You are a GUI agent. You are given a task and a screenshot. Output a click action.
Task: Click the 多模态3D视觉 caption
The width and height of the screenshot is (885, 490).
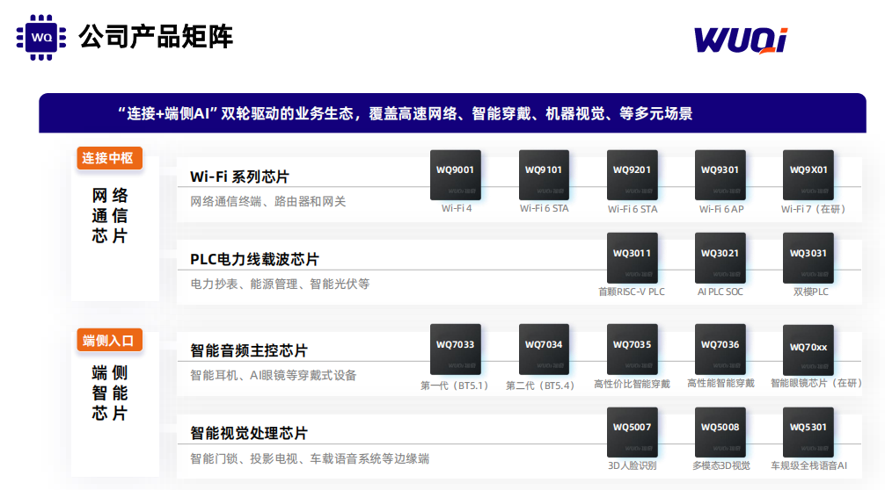coord(721,465)
